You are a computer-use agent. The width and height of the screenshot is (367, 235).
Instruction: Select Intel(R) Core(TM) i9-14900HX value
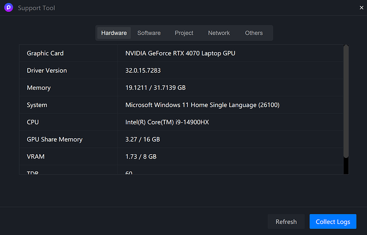coord(167,122)
